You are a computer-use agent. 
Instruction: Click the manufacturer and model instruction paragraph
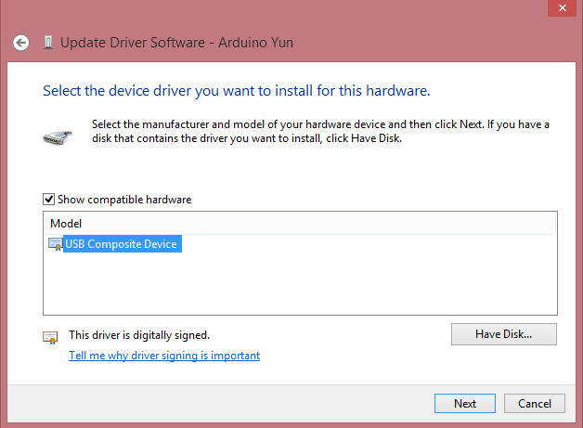tap(320, 131)
